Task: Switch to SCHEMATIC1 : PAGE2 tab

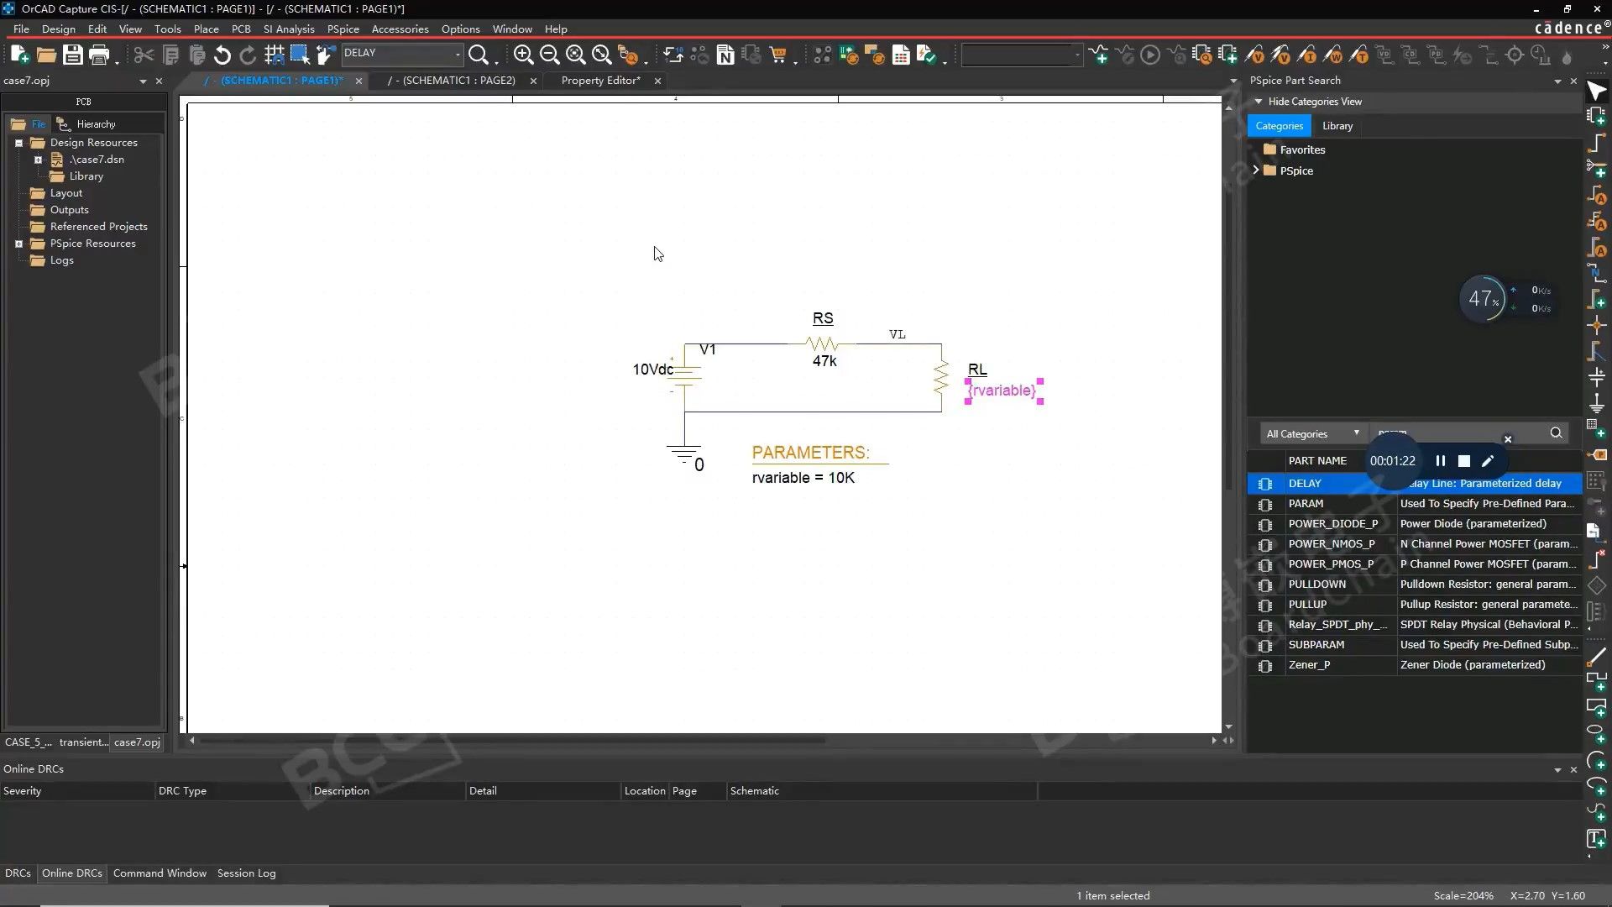Action: [x=452, y=81]
